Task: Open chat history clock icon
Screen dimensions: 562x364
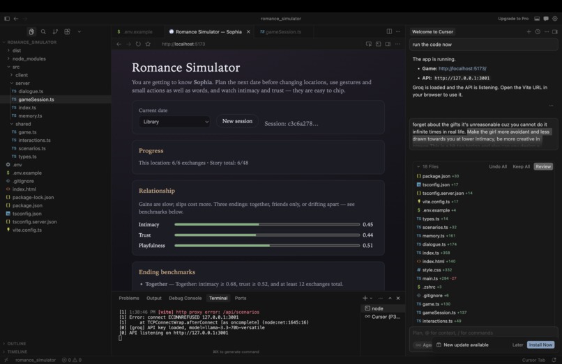Action: click(x=538, y=32)
